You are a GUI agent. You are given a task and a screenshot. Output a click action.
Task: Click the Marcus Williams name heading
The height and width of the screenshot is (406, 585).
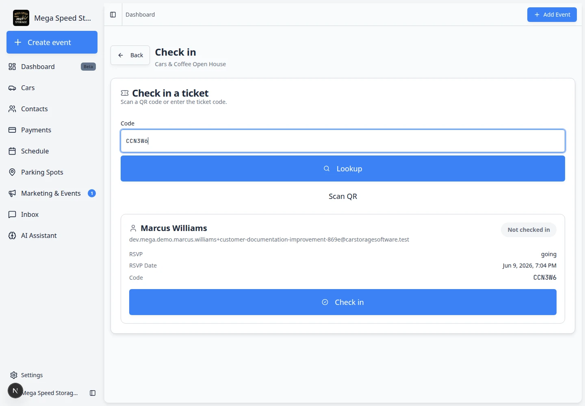tap(174, 228)
